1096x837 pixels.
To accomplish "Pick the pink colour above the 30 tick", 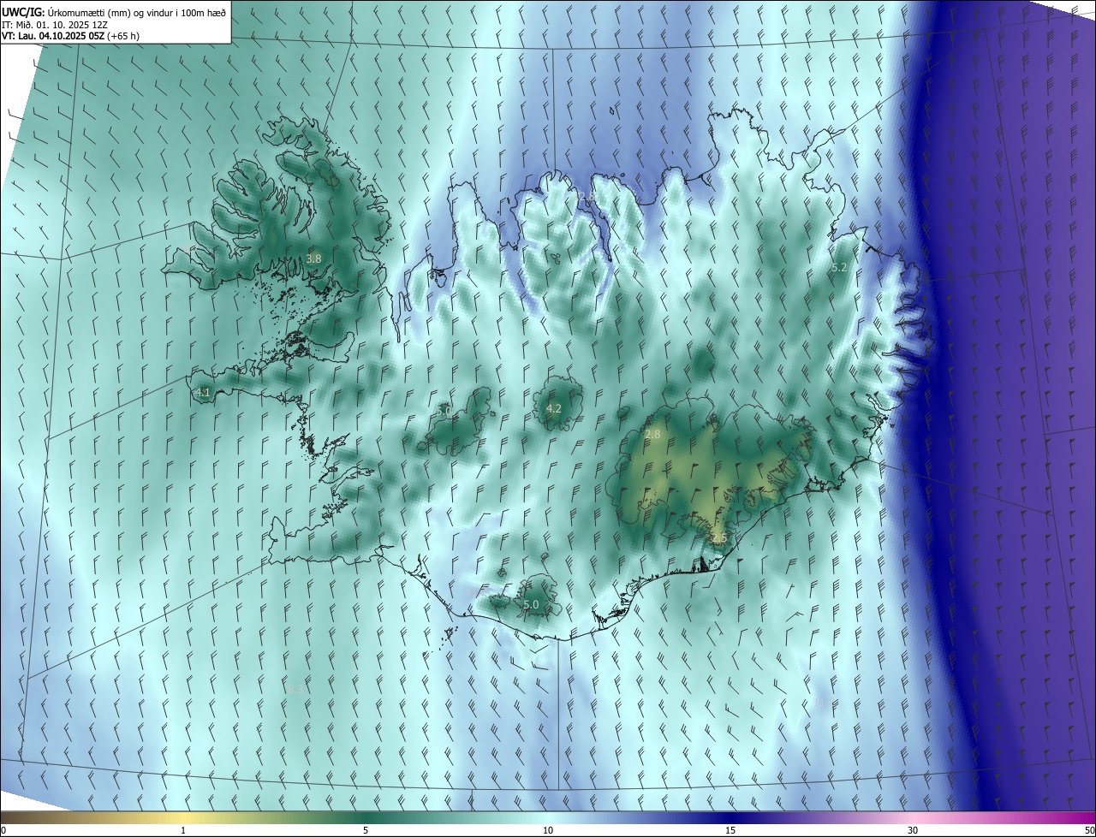I will [913, 817].
